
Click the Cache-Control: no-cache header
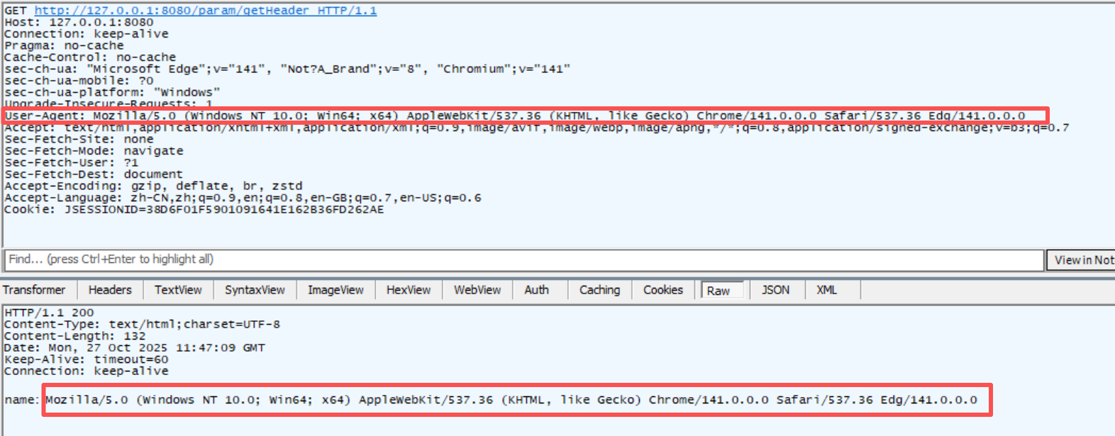tap(90, 57)
